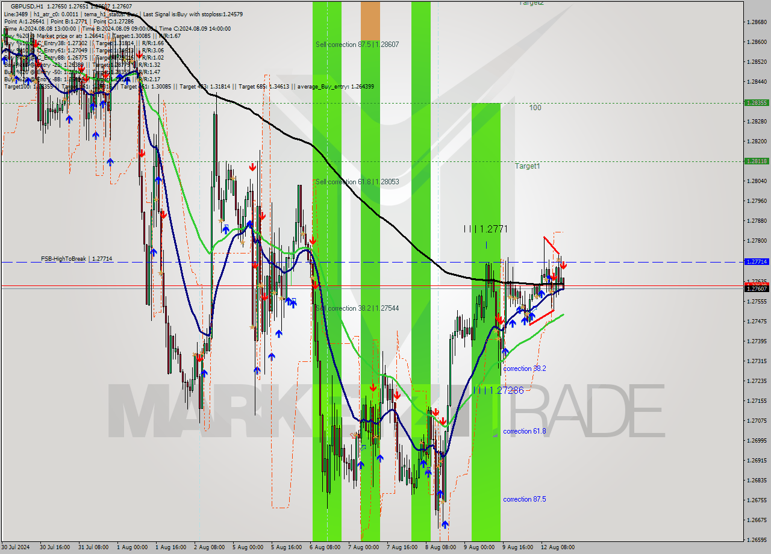
Task: Click the blue 'correction 87.5' label
Action: pos(525,499)
